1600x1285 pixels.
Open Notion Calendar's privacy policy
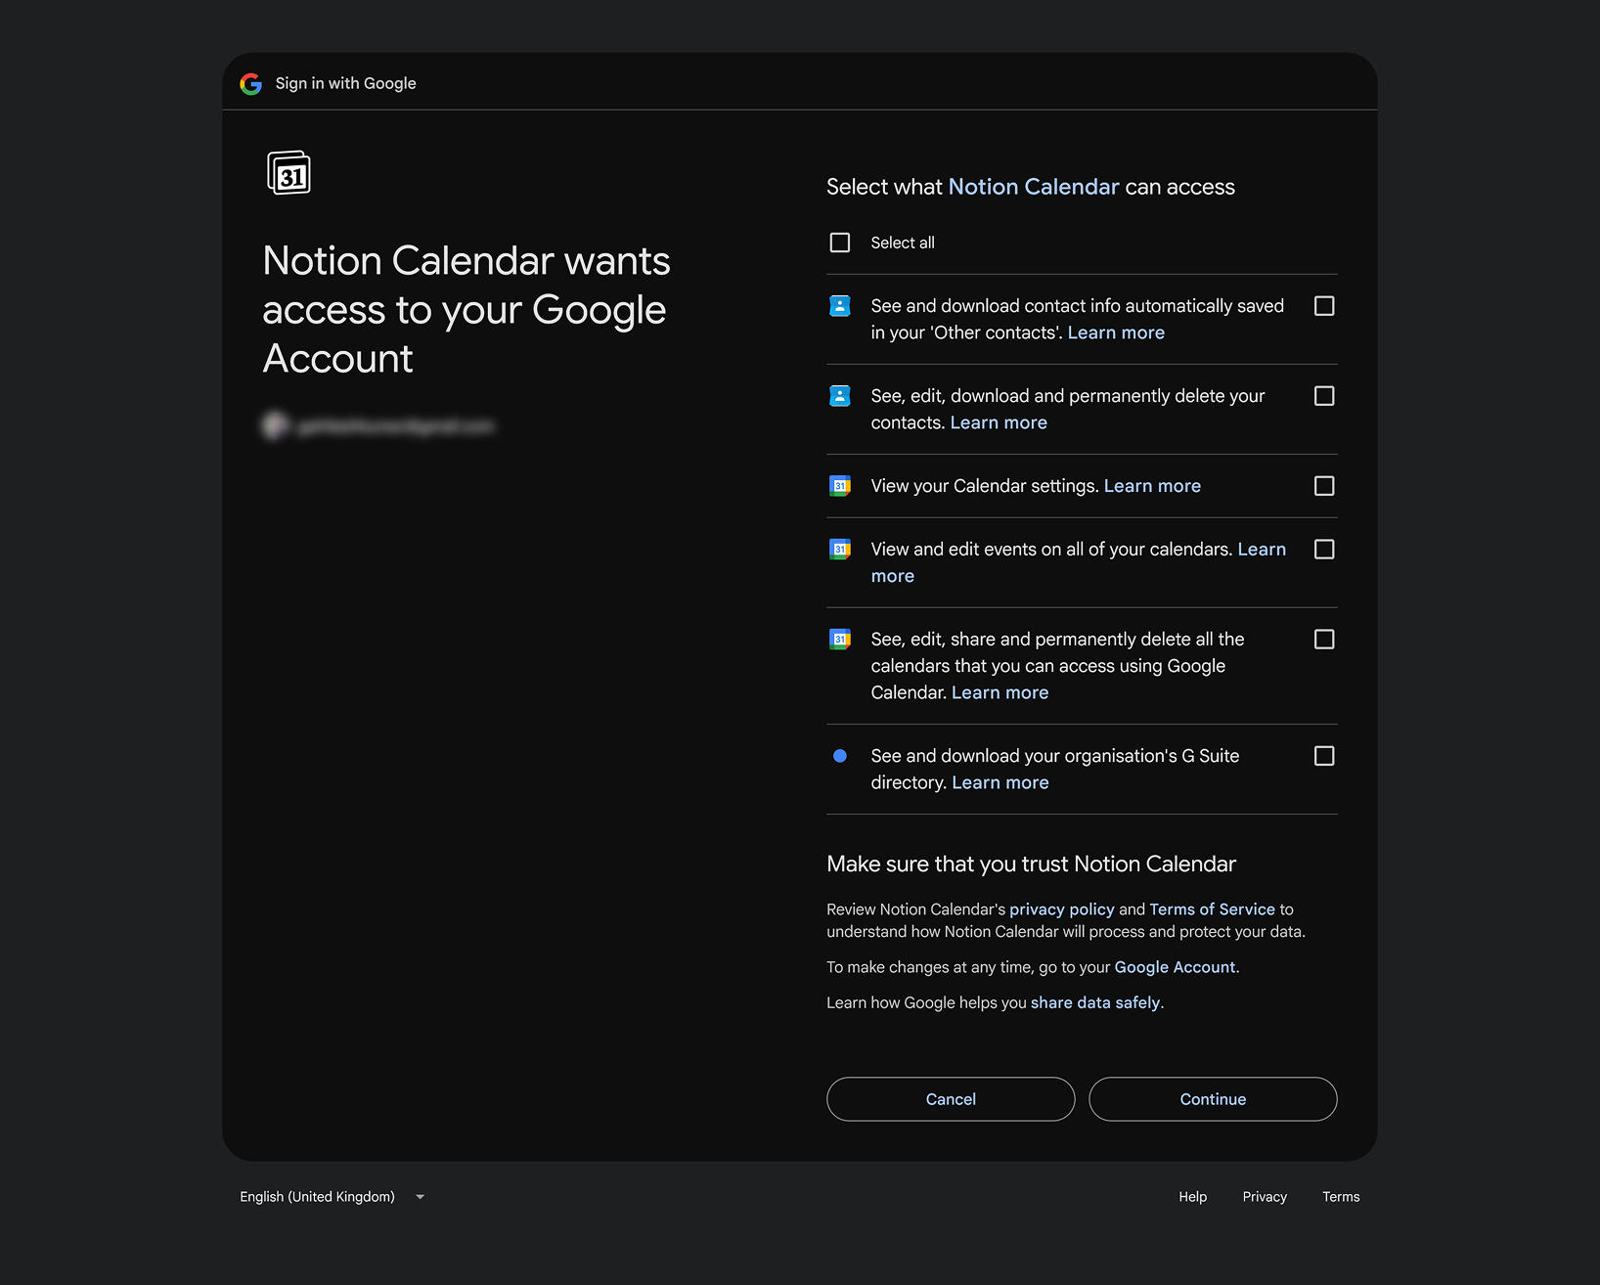(x=1061, y=908)
